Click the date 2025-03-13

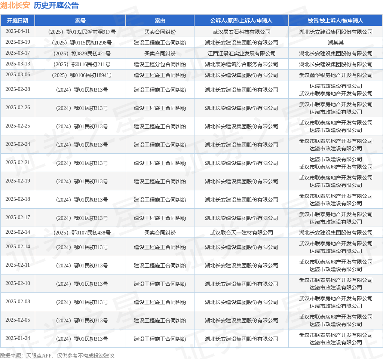tap(18, 64)
